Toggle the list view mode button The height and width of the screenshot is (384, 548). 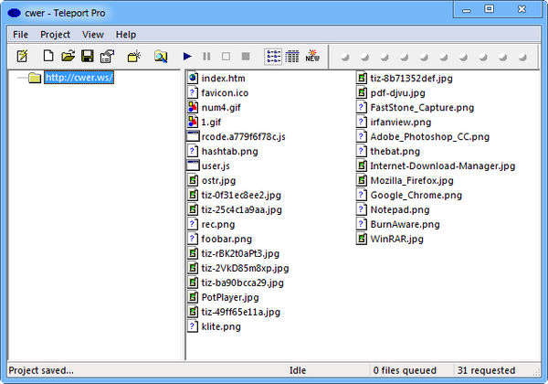(x=273, y=57)
